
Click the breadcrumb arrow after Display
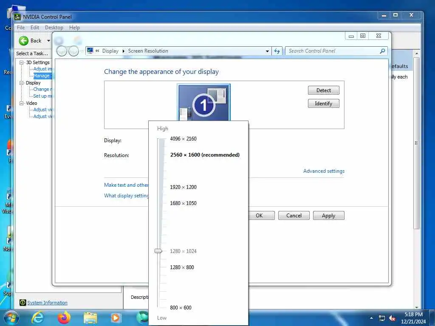124,51
